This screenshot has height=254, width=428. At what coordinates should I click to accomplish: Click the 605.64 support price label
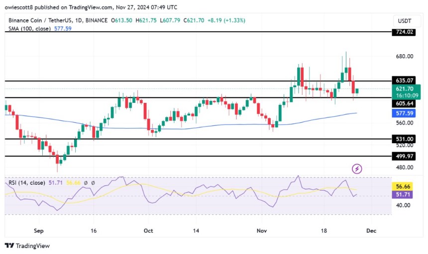tap(404, 103)
